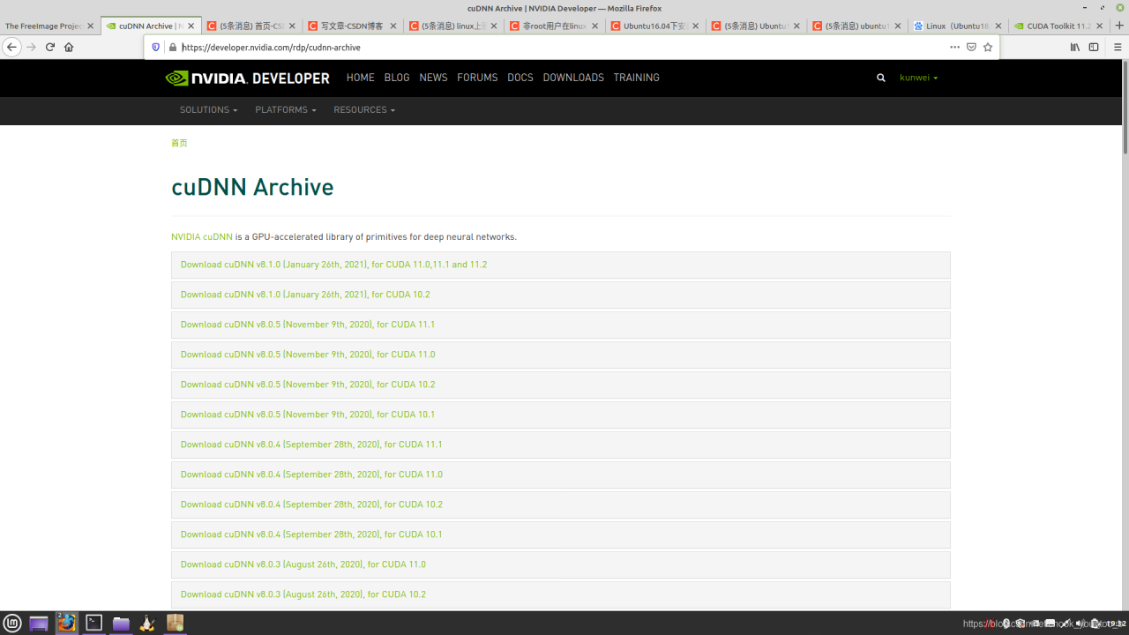Expand cuDNN v8.1.0 for CUDA 10.2
This screenshot has width=1129, height=635.
560,295
